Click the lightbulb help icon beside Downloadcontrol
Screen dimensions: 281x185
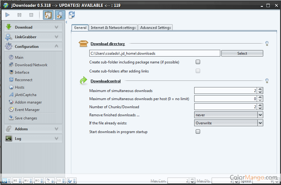(x=267, y=81)
